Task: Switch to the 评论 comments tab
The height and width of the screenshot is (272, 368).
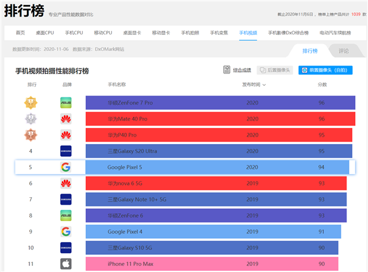Action: (x=343, y=51)
